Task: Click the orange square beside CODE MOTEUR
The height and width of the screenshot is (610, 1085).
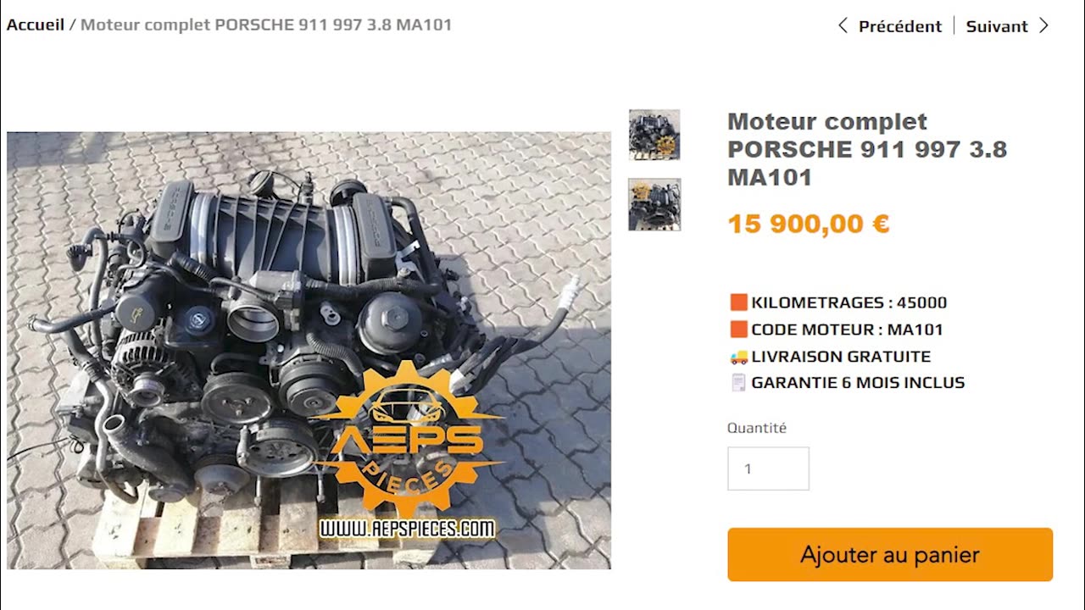Action: (738, 330)
